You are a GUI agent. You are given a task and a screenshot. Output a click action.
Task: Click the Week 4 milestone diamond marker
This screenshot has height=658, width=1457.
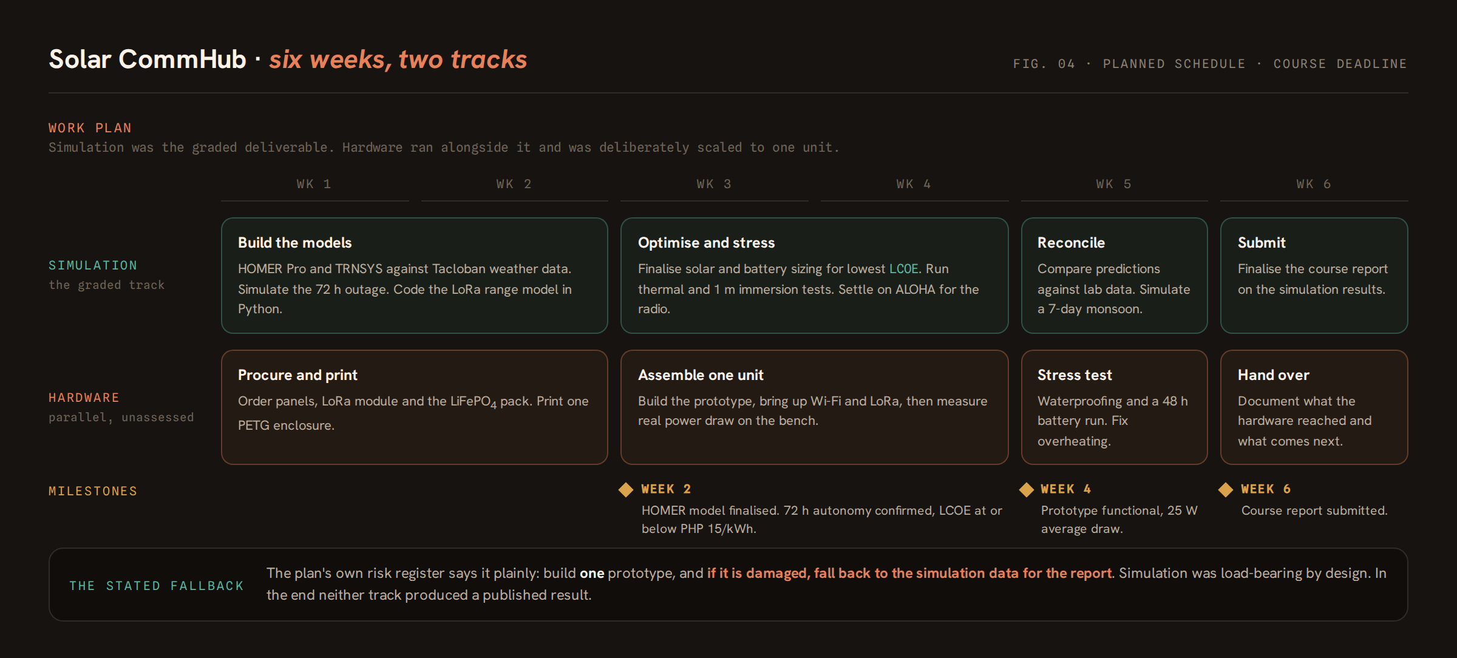click(1027, 490)
